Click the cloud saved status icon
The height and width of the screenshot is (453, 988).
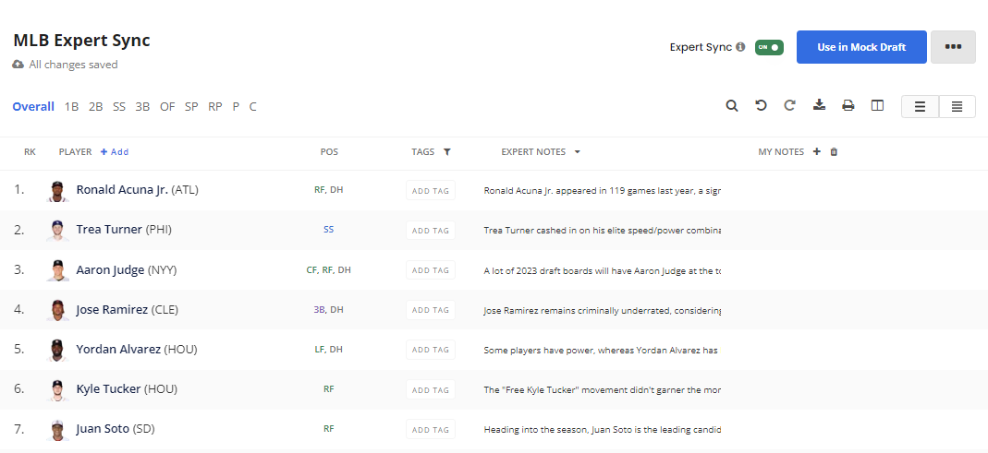point(18,65)
